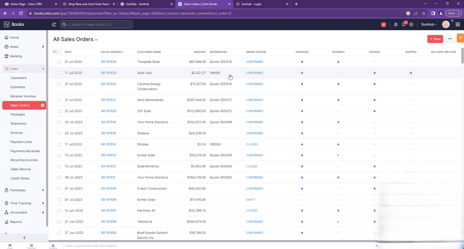This screenshot has width=464, height=249.
Task: Add new sales order via sidebar plus icon
Action: pyautogui.click(x=43, y=105)
